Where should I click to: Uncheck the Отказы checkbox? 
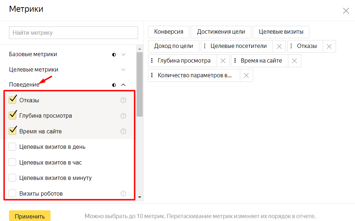tap(13, 100)
